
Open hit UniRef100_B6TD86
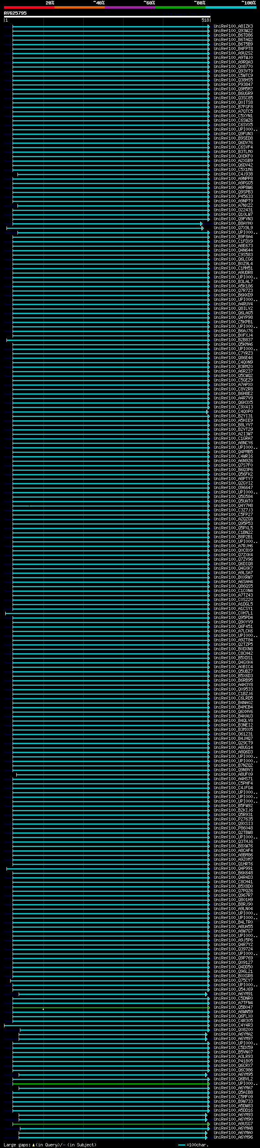(x=233, y=35)
